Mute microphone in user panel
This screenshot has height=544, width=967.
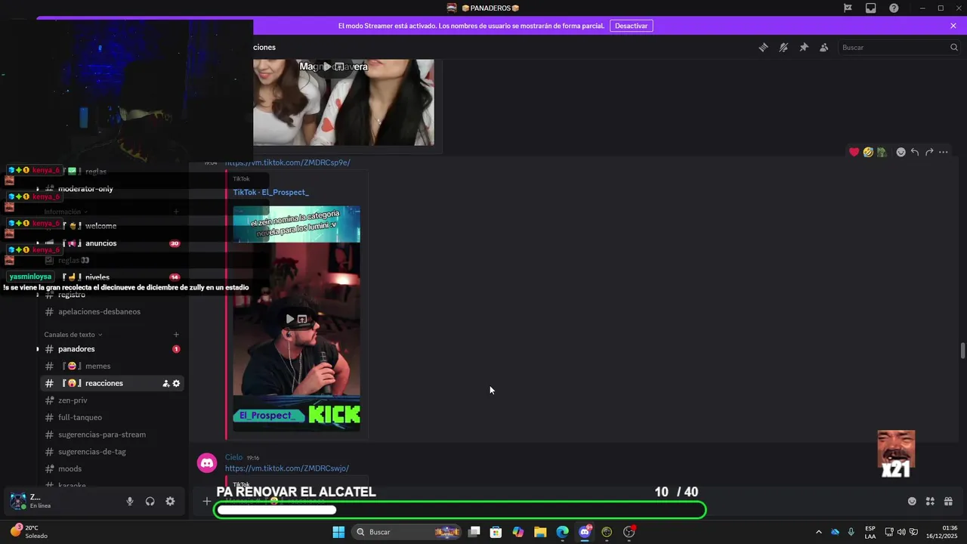[x=130, y=501]
